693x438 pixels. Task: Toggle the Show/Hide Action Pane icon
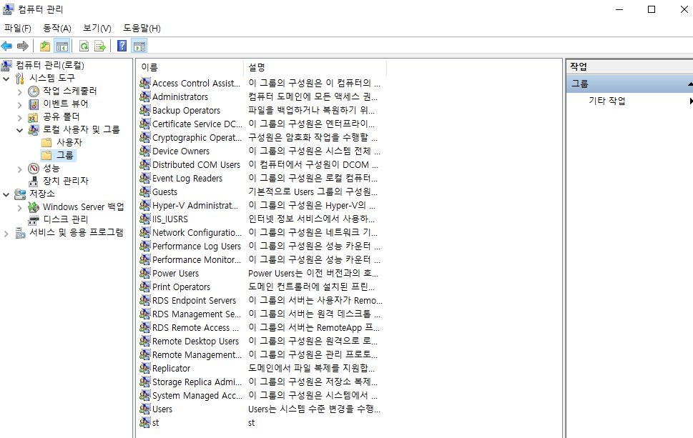click(x=139, y=46)
